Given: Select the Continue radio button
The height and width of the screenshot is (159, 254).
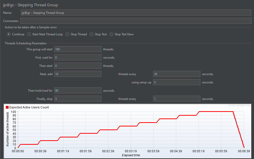Looking at the screenshot, I should pos(9,34).
